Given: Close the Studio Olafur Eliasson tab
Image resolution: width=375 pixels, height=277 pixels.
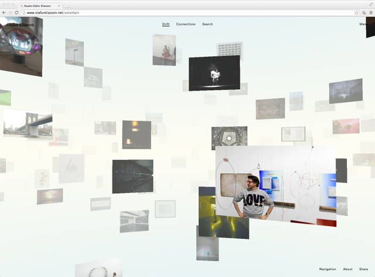Looking at the screenshot, I should coord(59,6).
